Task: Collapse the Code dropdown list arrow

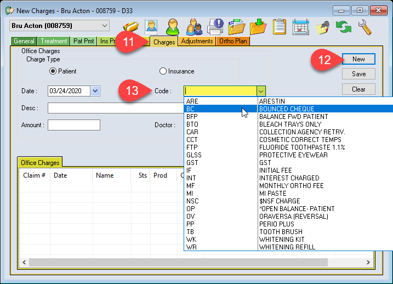Action: point(261,91)
